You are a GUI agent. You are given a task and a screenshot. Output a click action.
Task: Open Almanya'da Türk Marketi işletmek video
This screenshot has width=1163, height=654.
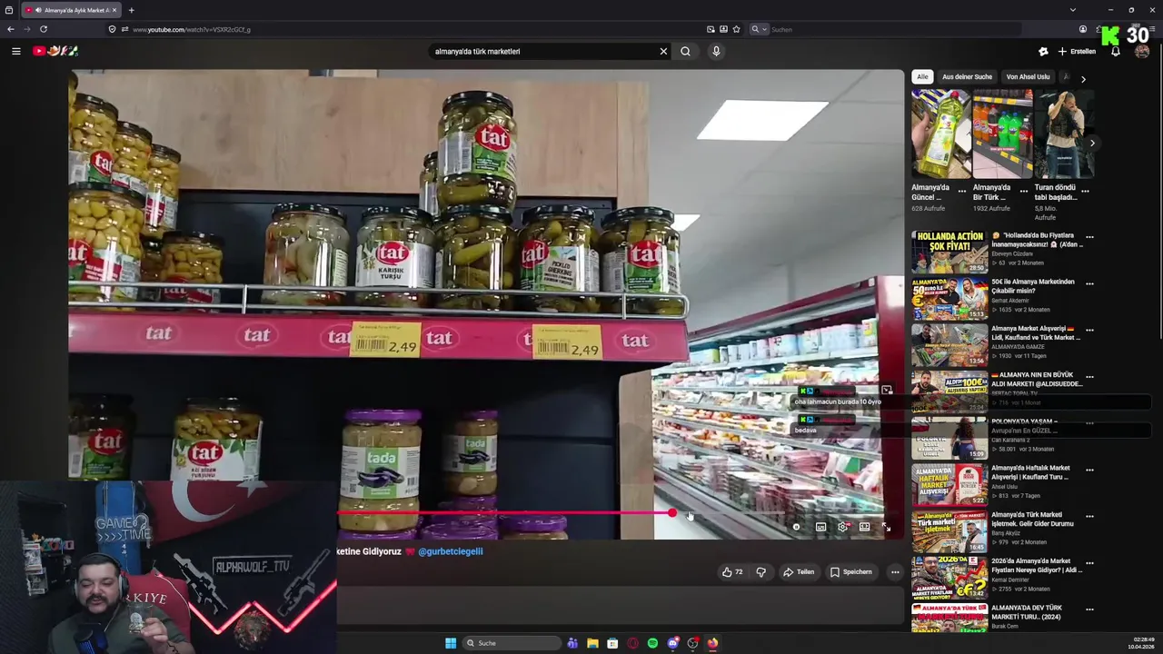(x=949, y=531)
